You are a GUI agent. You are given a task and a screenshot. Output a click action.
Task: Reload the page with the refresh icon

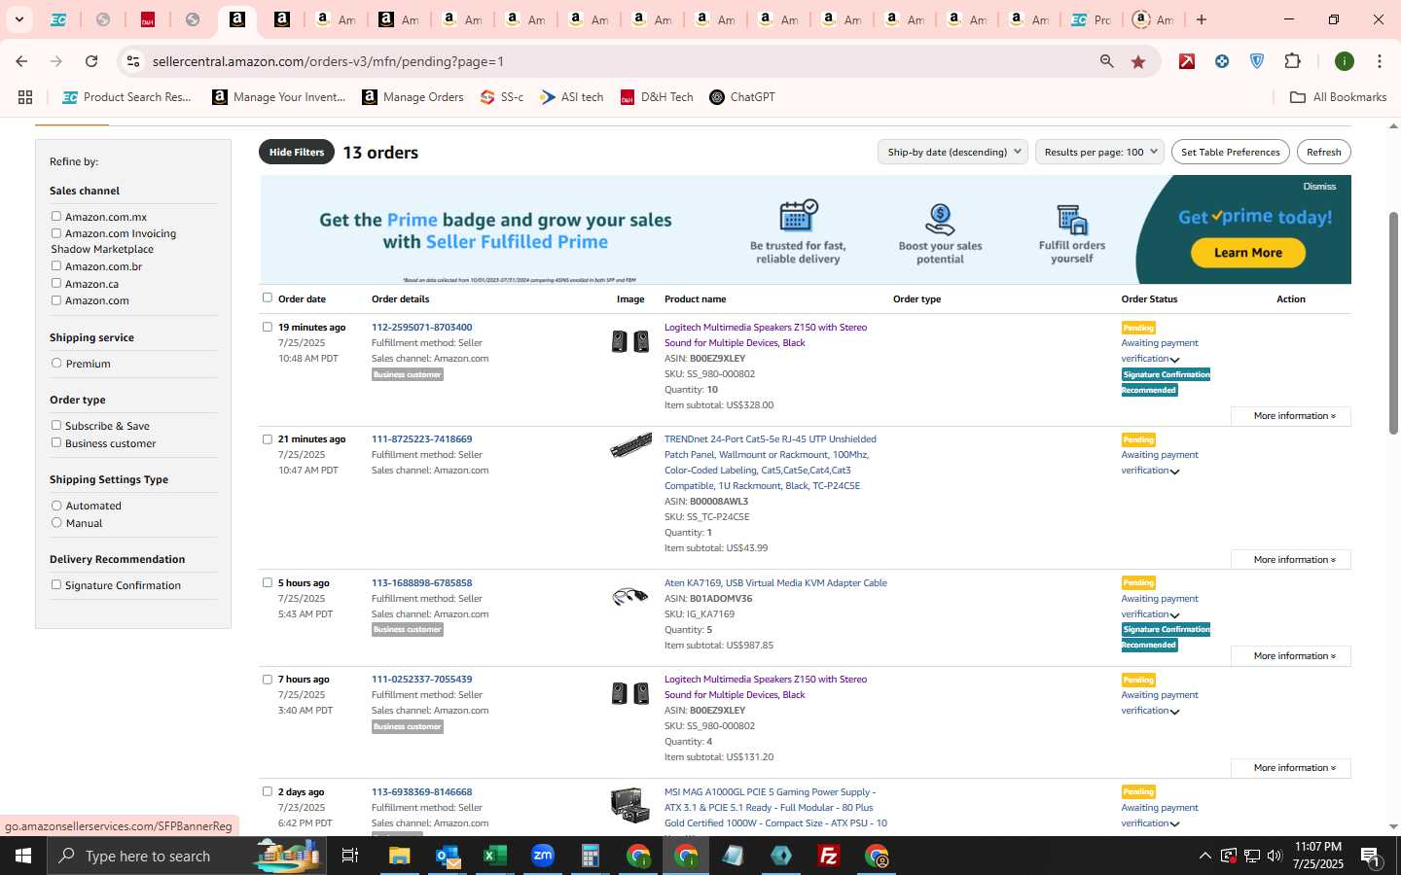[91, 61]
